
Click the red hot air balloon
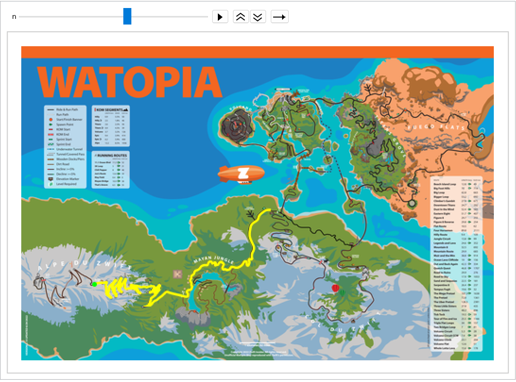pos(335,288)
